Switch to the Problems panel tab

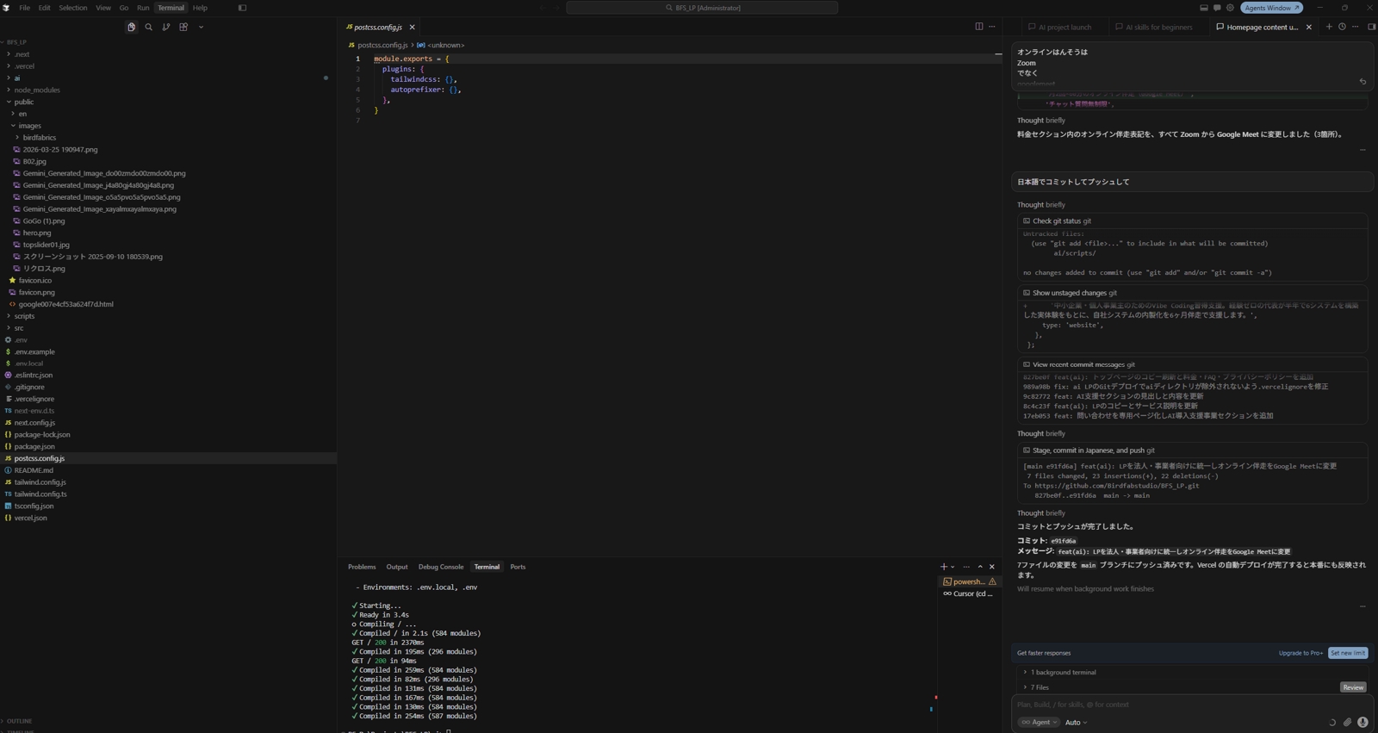[362, 567]
